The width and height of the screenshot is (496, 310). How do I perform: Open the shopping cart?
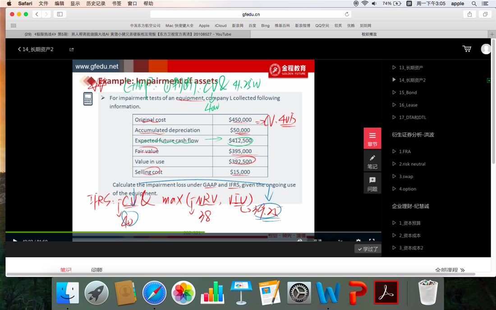tap(467, 49)
